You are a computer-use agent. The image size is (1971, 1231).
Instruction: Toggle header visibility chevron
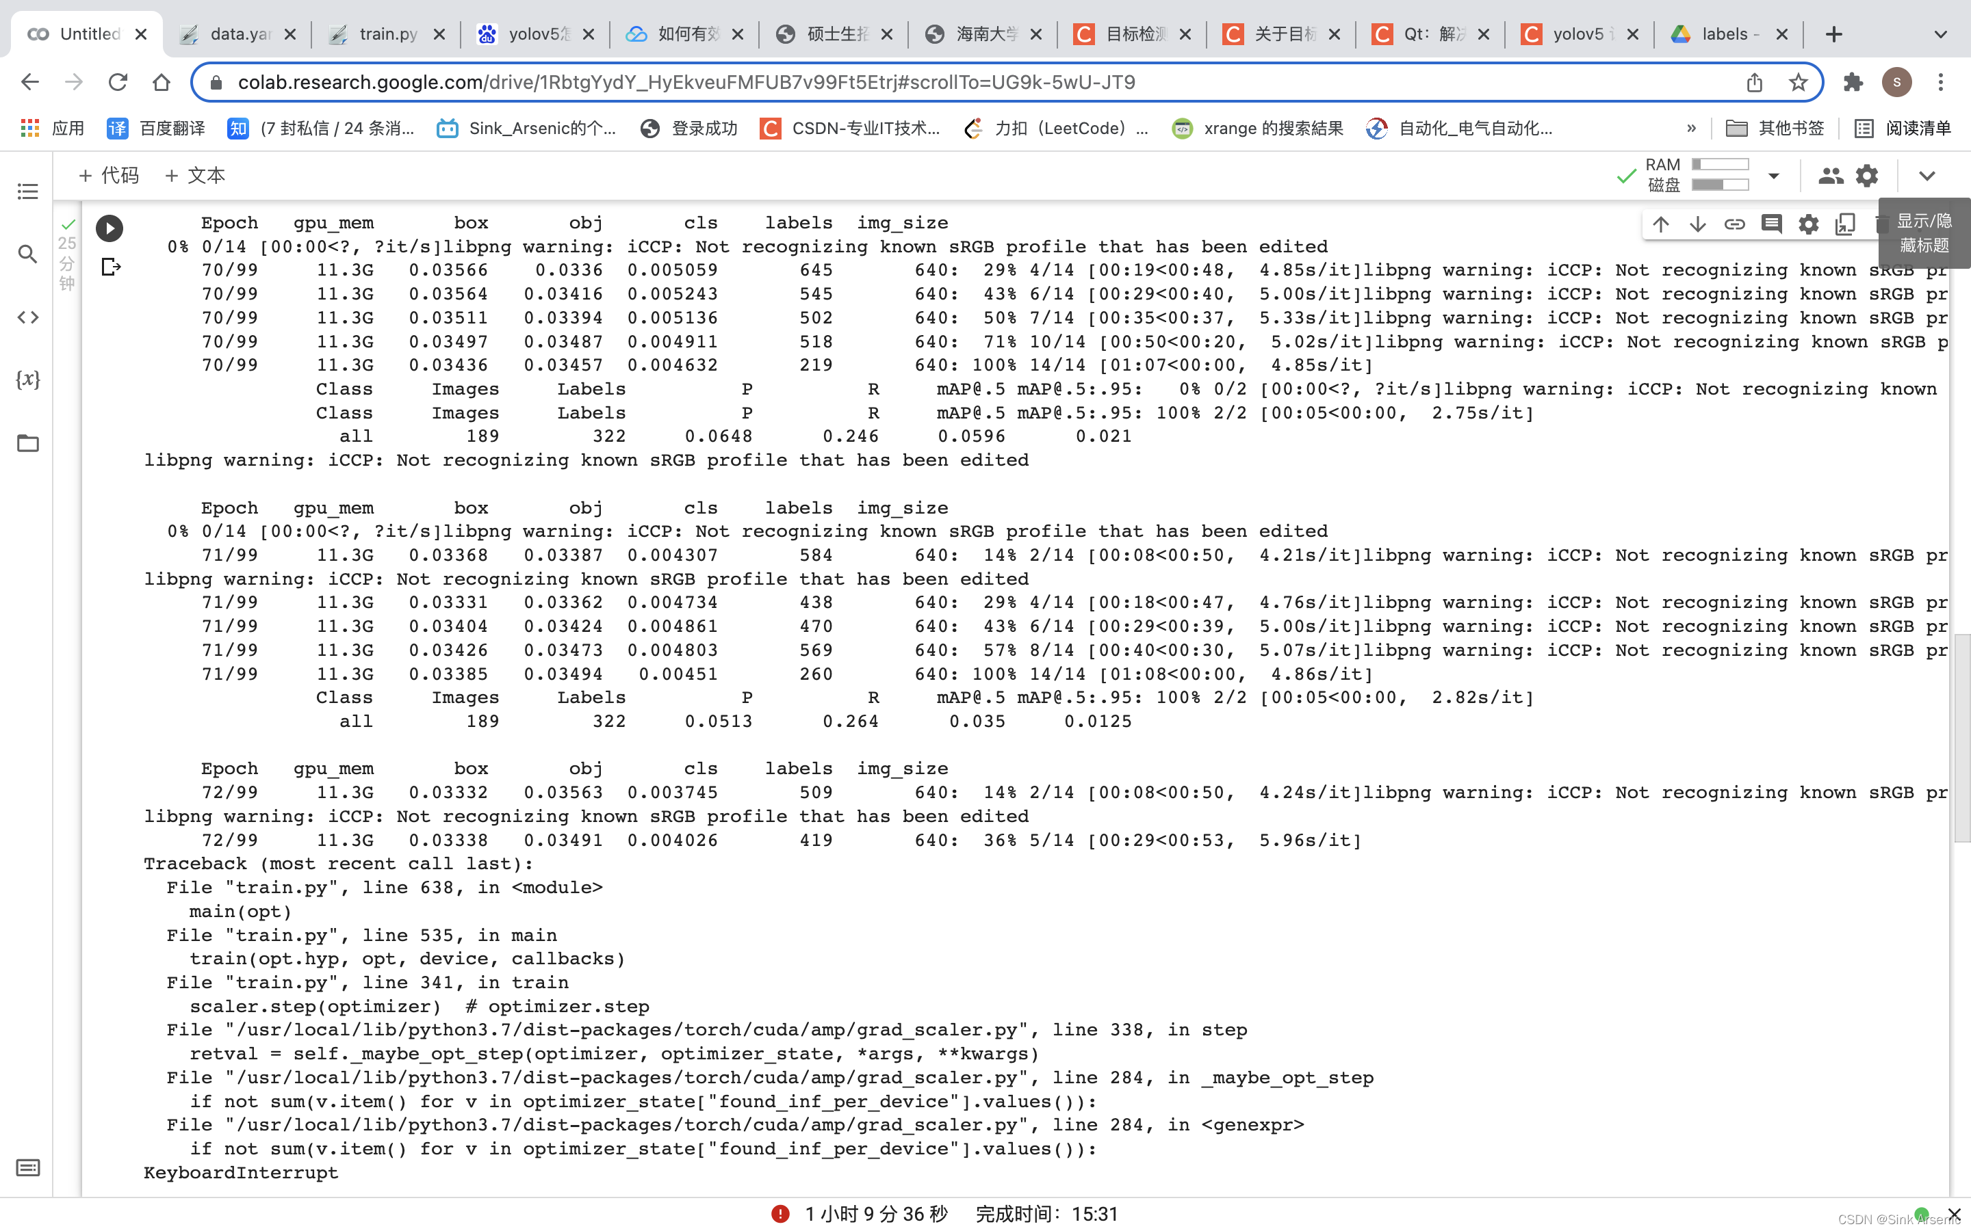[1927, 175]
